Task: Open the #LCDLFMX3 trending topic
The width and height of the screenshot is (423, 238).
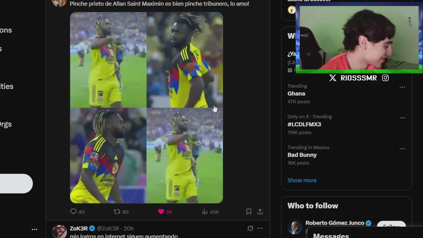Action: 304,124
